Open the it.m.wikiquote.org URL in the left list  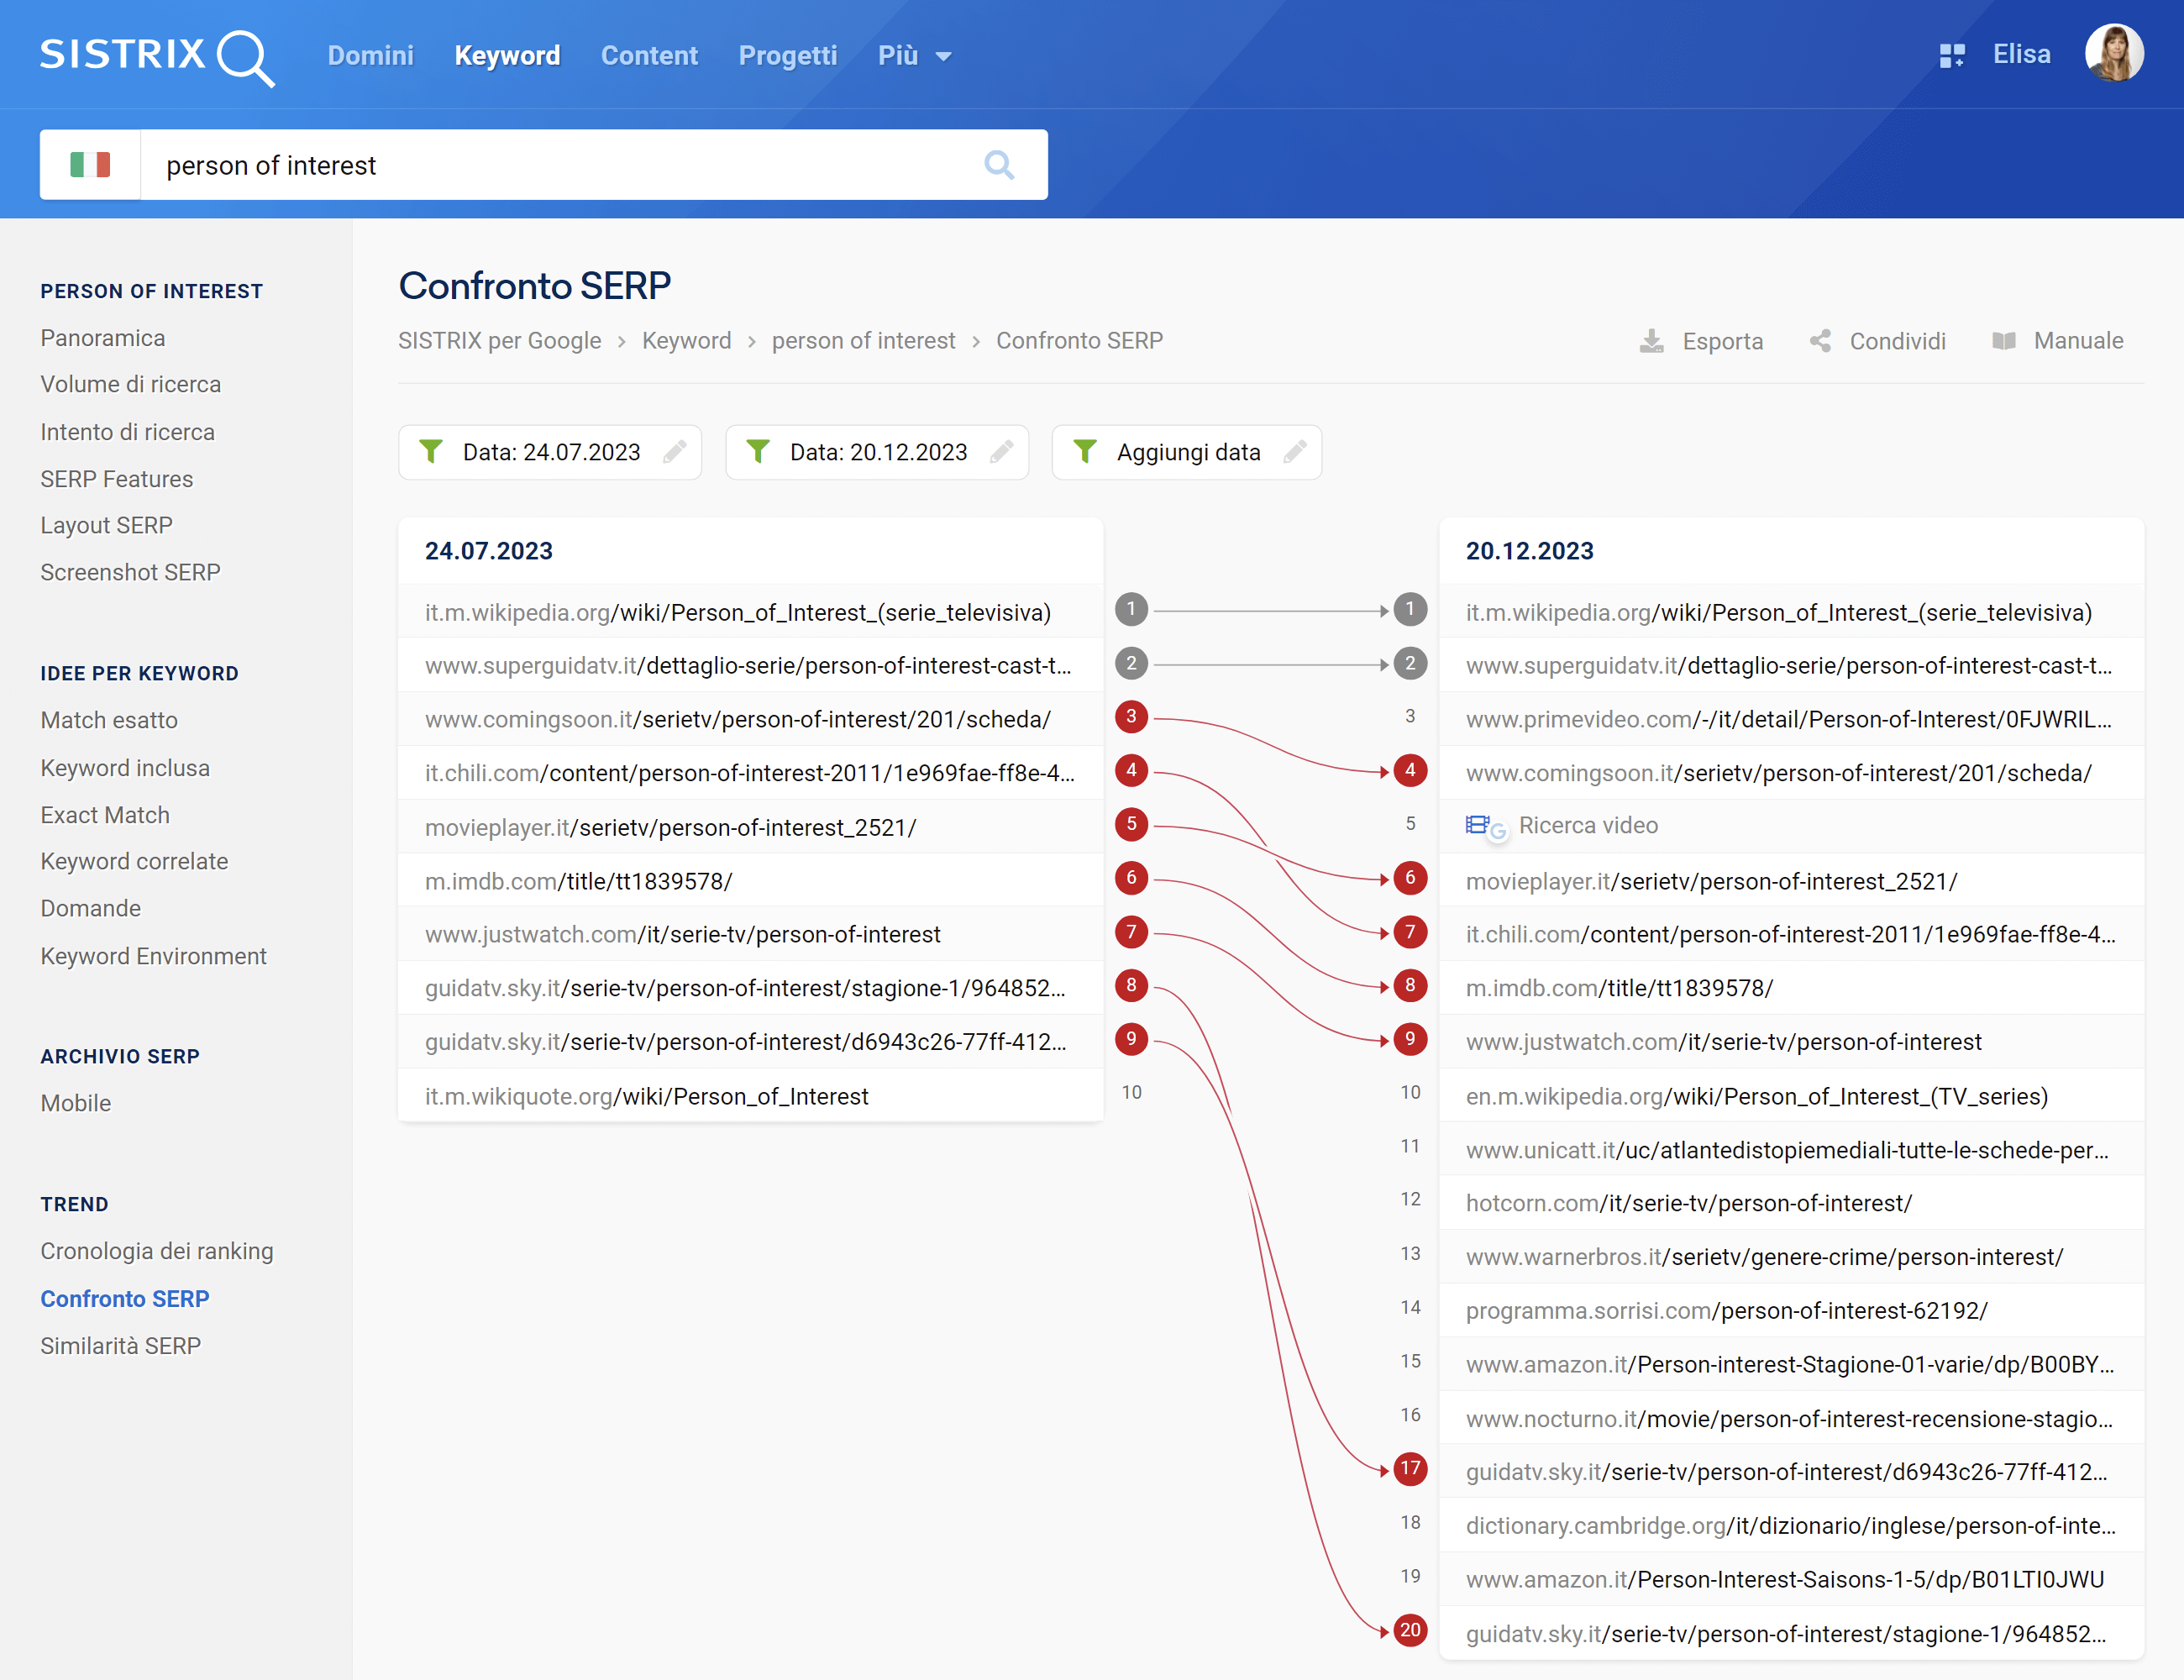tap(647, 1097)
